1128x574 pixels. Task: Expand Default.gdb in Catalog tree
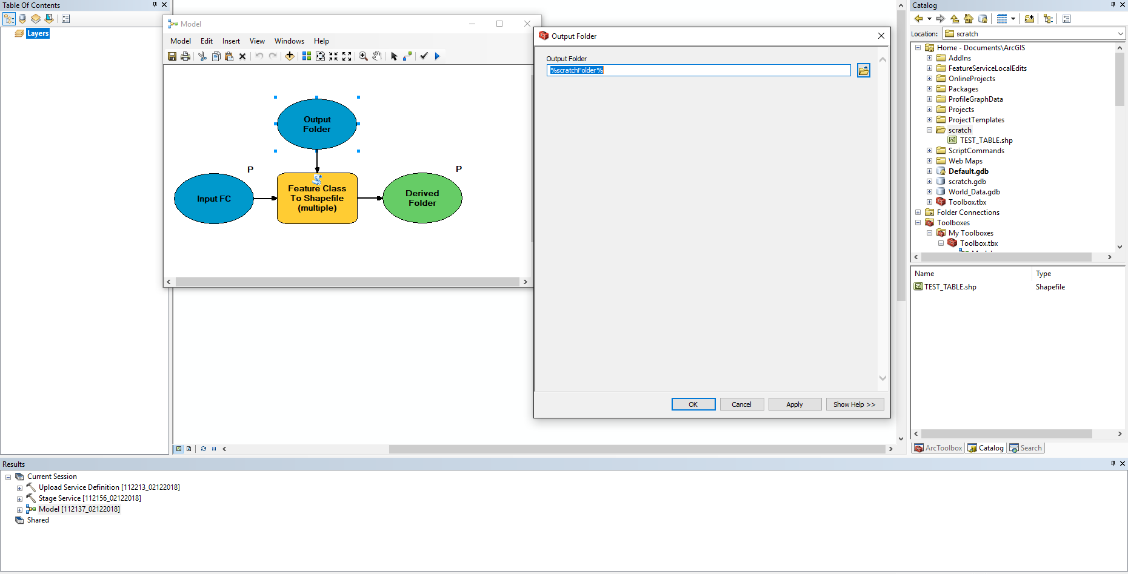point(929,171)
